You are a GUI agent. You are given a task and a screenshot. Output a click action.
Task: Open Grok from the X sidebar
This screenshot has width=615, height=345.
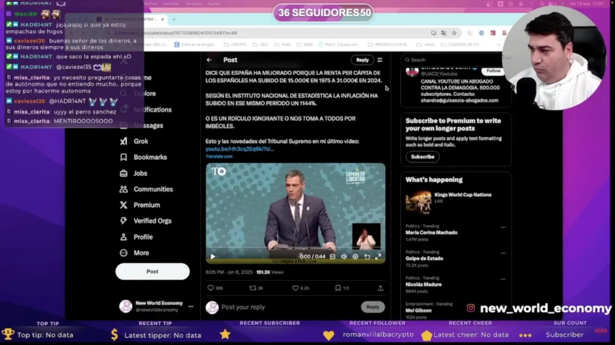134,141
